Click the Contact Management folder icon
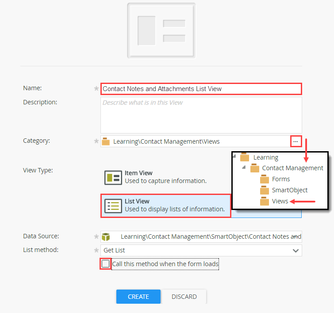Image resolution: width=334 pixels, height=313 pixels. click(x=254, y=168)
